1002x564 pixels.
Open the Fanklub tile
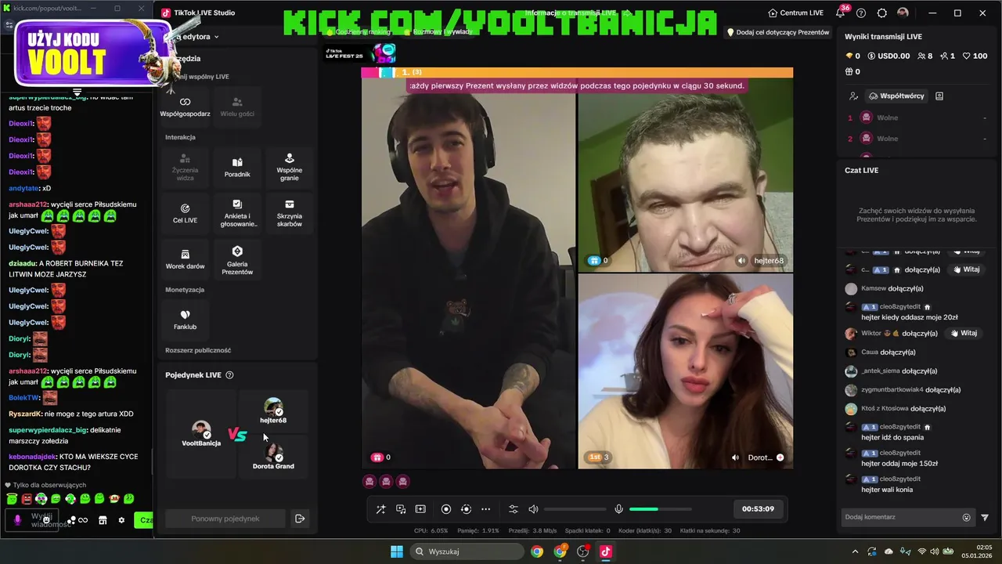click(x=185, y=319)
